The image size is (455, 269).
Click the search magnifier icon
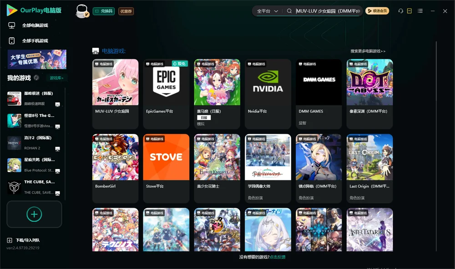pyautogui.click(x=289, y=11)
